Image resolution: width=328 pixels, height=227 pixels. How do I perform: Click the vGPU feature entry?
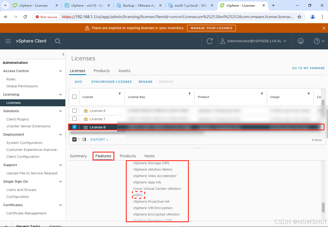[138, 195]
